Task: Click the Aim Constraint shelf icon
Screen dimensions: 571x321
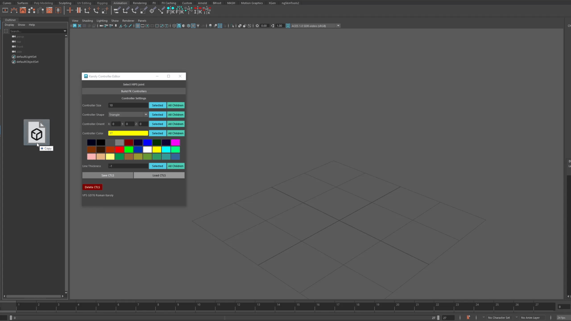Action: (153, 10)
